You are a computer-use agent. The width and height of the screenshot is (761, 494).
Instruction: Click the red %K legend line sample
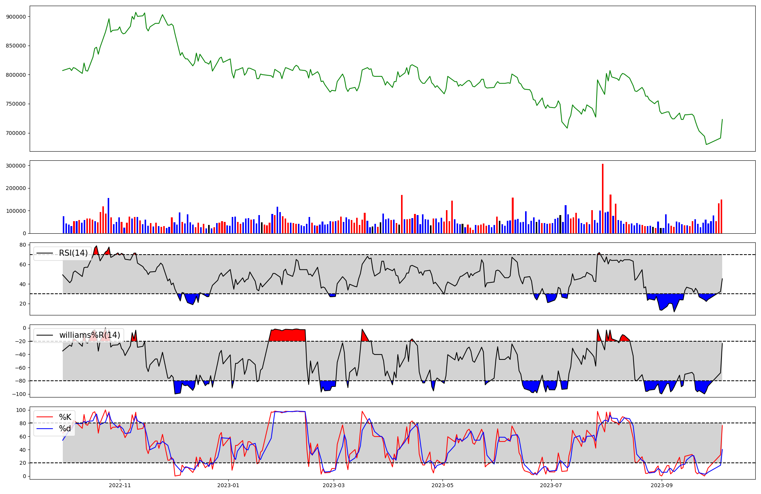[45, 417]
